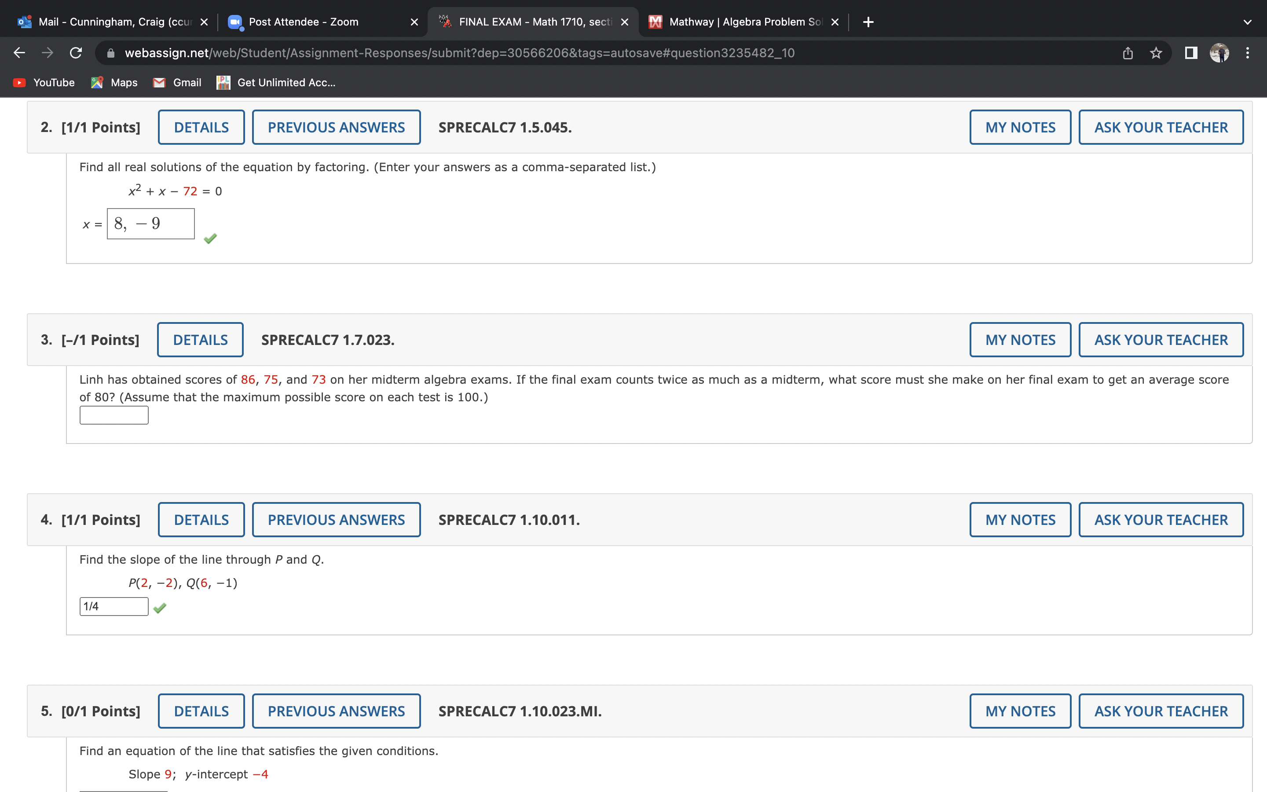Click ASK YOUR TEACHER for question 4
This screenshot has height=792, width=1267.
1161,520
